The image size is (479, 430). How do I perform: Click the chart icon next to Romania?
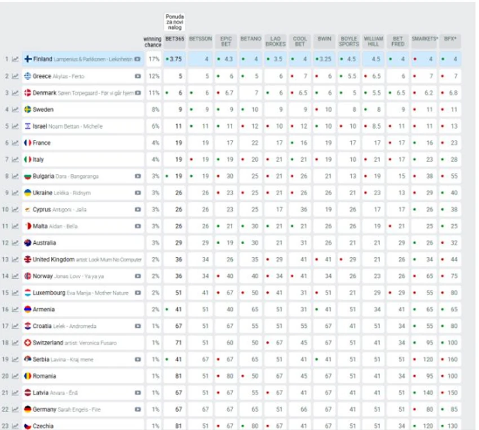(x=15, y=376)
